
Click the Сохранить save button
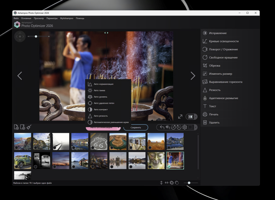[x=136, y=127]
